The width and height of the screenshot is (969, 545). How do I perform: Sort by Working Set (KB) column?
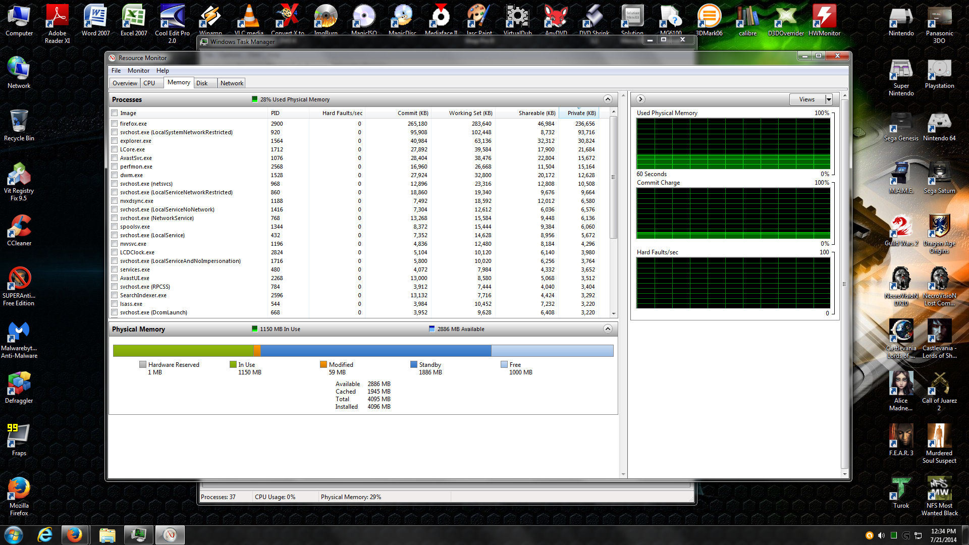coord(463,113)
